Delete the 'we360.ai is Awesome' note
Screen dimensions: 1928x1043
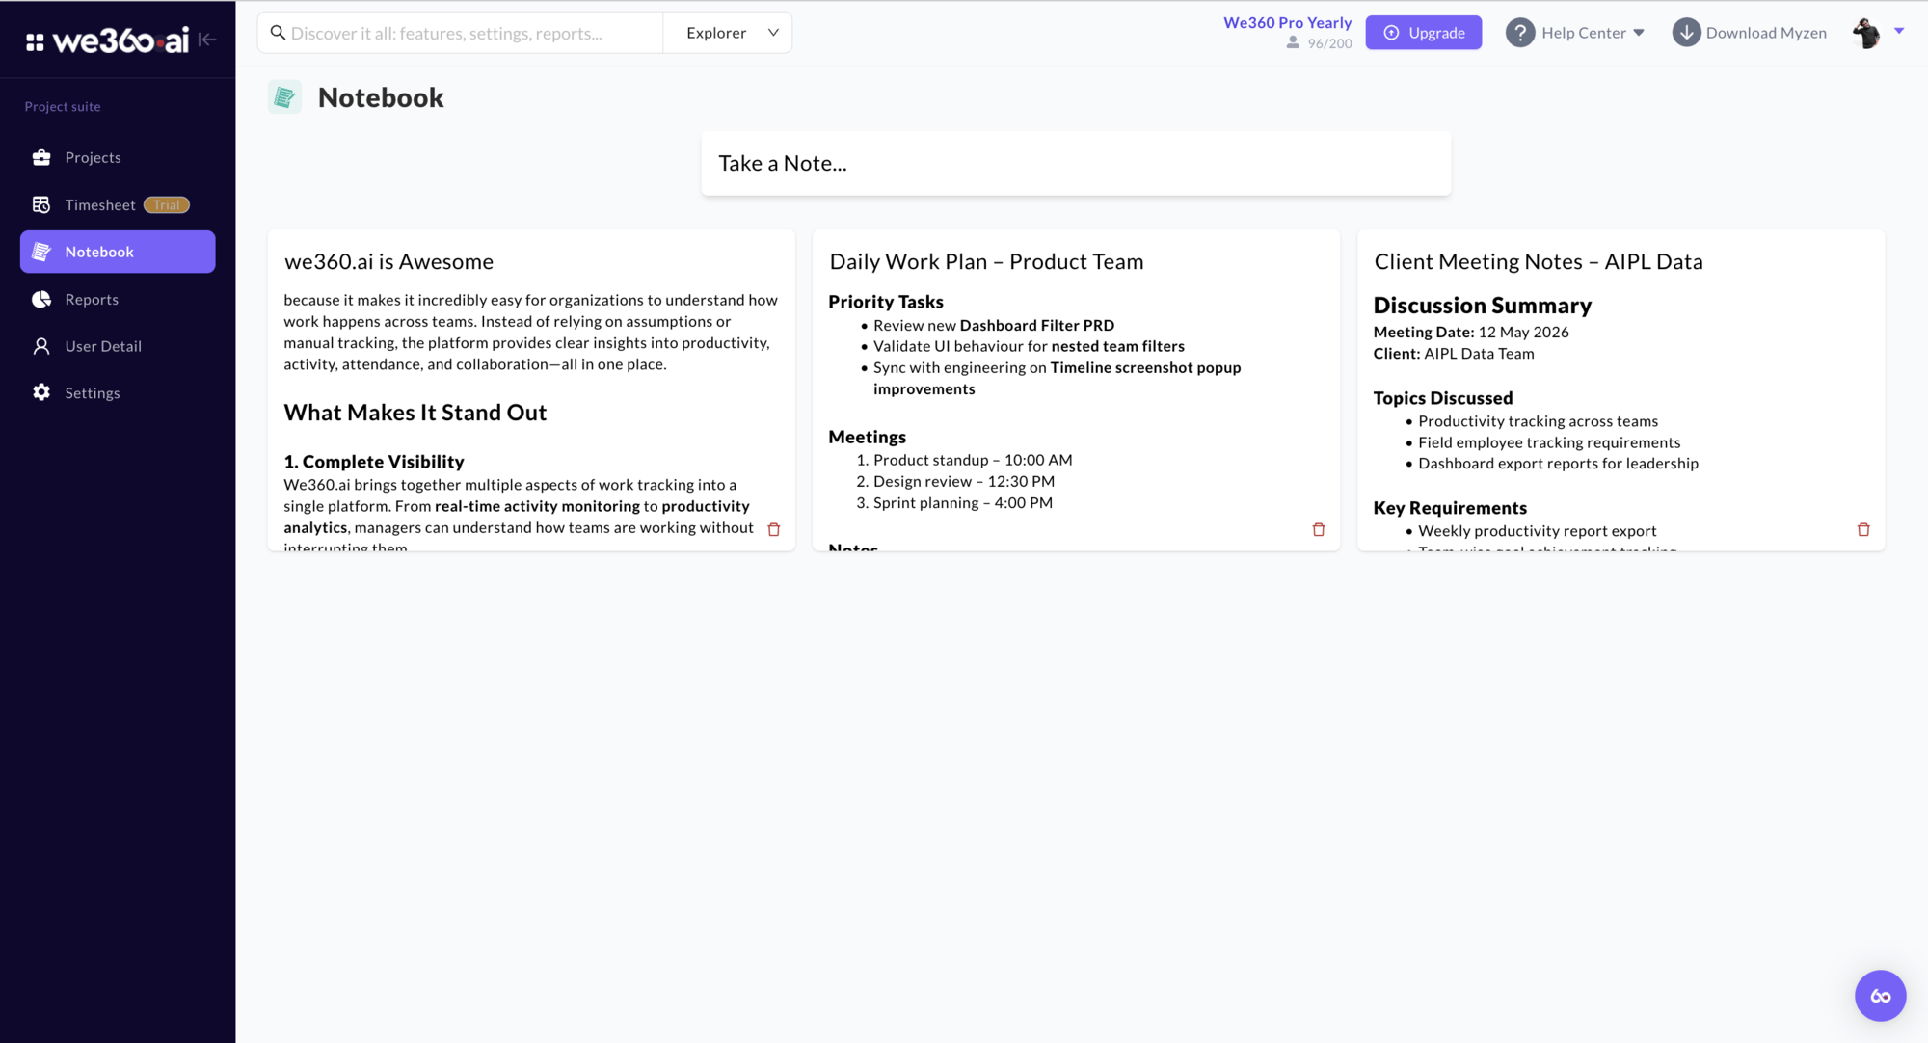click(x=773, y=529)
